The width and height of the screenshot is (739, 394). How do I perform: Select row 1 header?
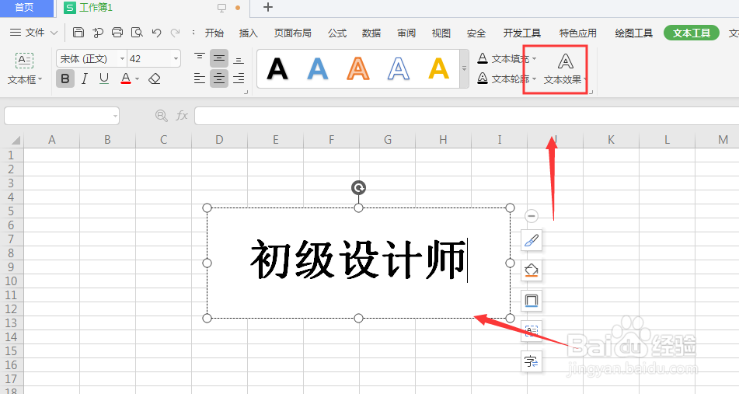(12, 155)
